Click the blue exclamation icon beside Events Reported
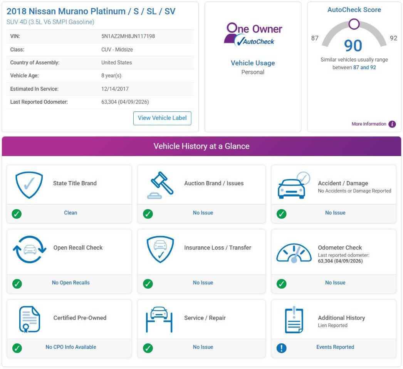 [x=281, y=348]
